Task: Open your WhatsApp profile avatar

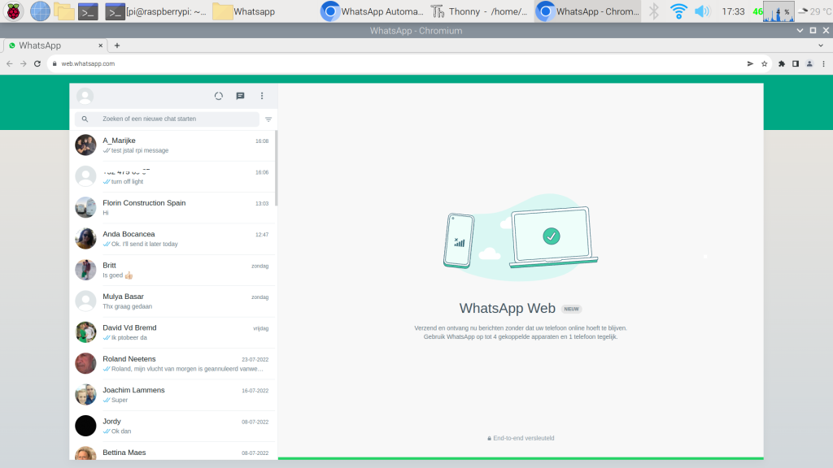Action: point(85,96)
